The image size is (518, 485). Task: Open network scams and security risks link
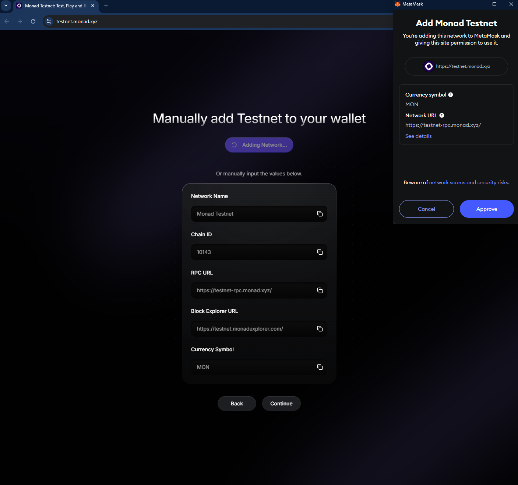pyautogui.click(x=469, y=182)
